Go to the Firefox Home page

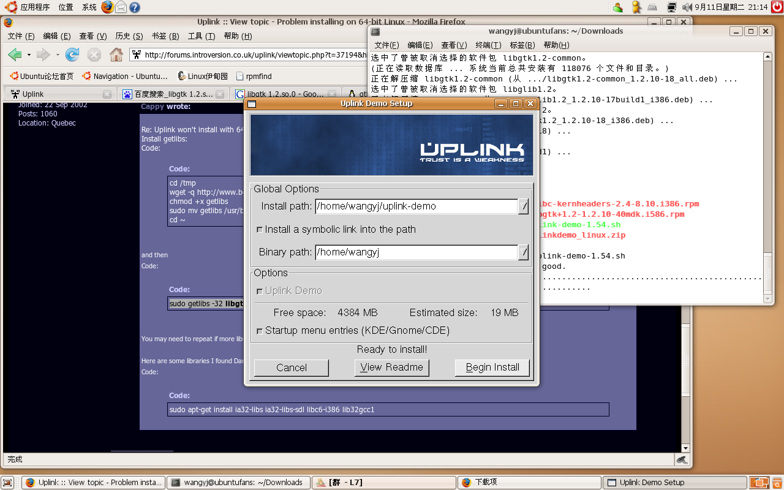(116, 55)
